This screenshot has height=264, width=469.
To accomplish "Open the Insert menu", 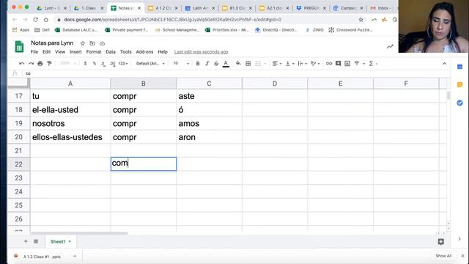I will tap(75, 52).
